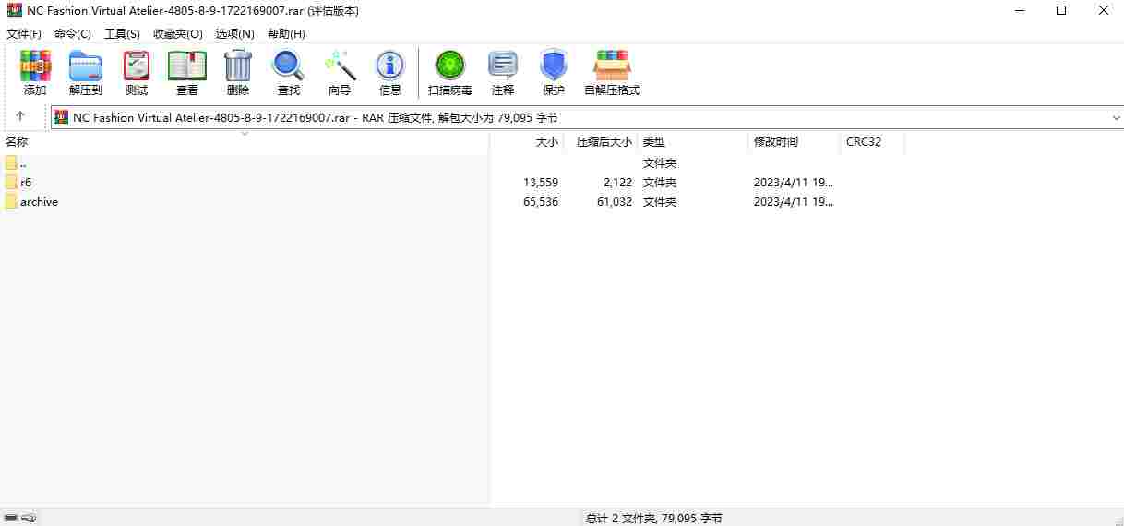Open the Favorites (收藏夹) menu
This screenshot has width=1124, height=526.
pos(178,33)
